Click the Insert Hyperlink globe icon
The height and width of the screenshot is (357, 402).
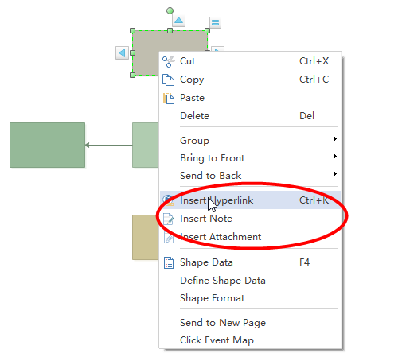168,200
